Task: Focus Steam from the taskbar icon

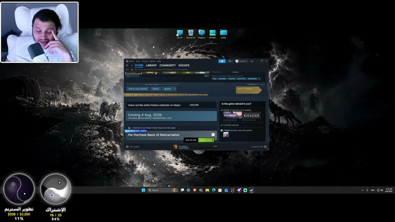Action: (252, 190)
